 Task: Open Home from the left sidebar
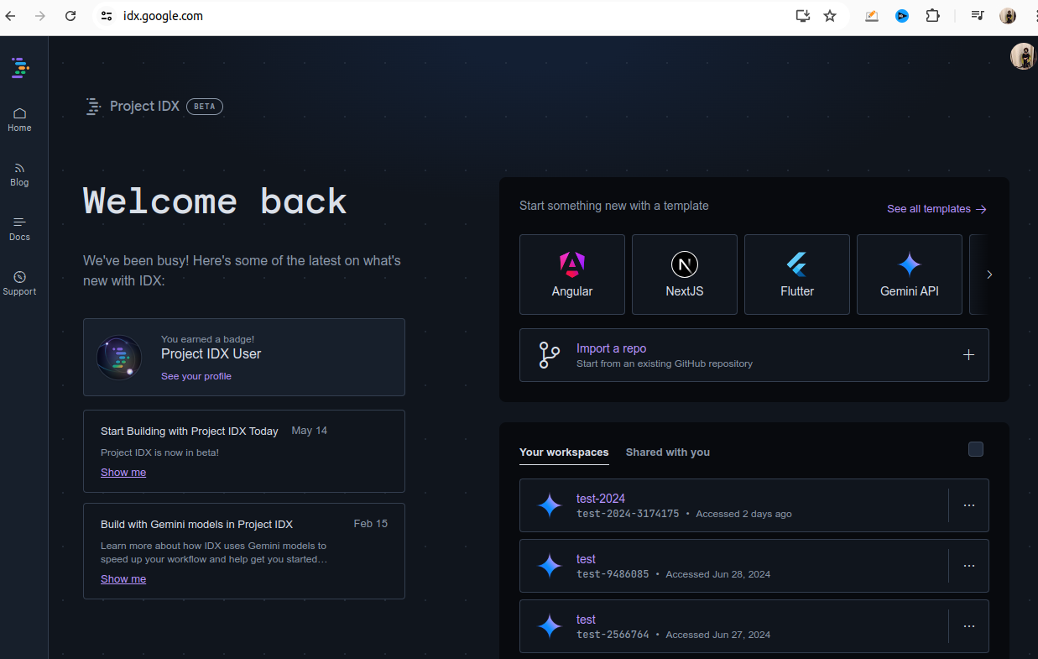click(18, 119)
